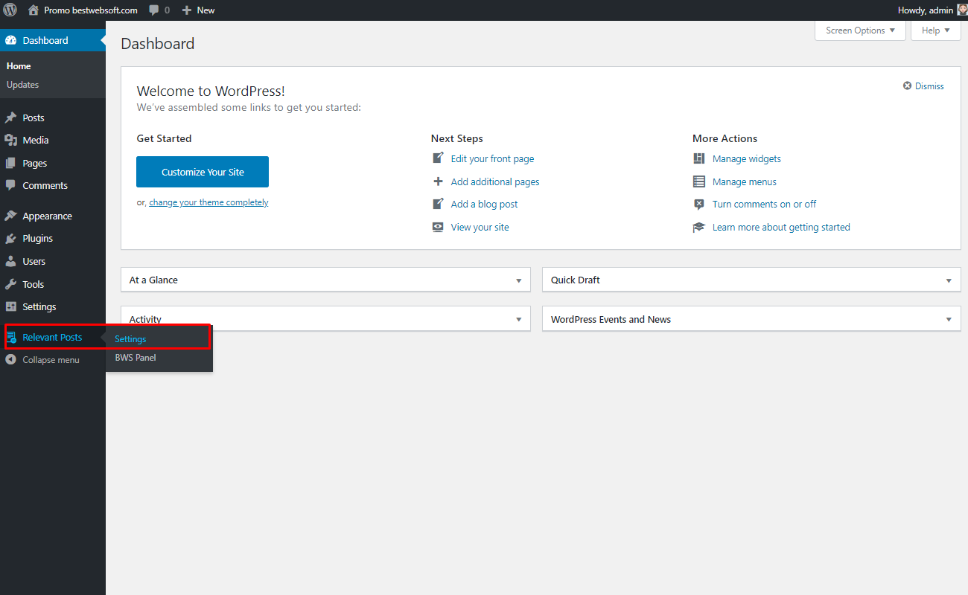This screenshot has width=968, height=595.
Task: Click the Posts pushpin icon
Action: click(x=10, y=118)
